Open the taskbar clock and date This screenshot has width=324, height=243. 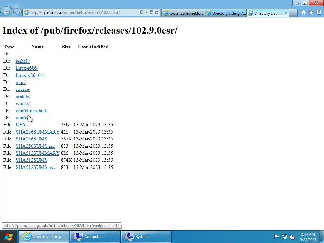308,237
